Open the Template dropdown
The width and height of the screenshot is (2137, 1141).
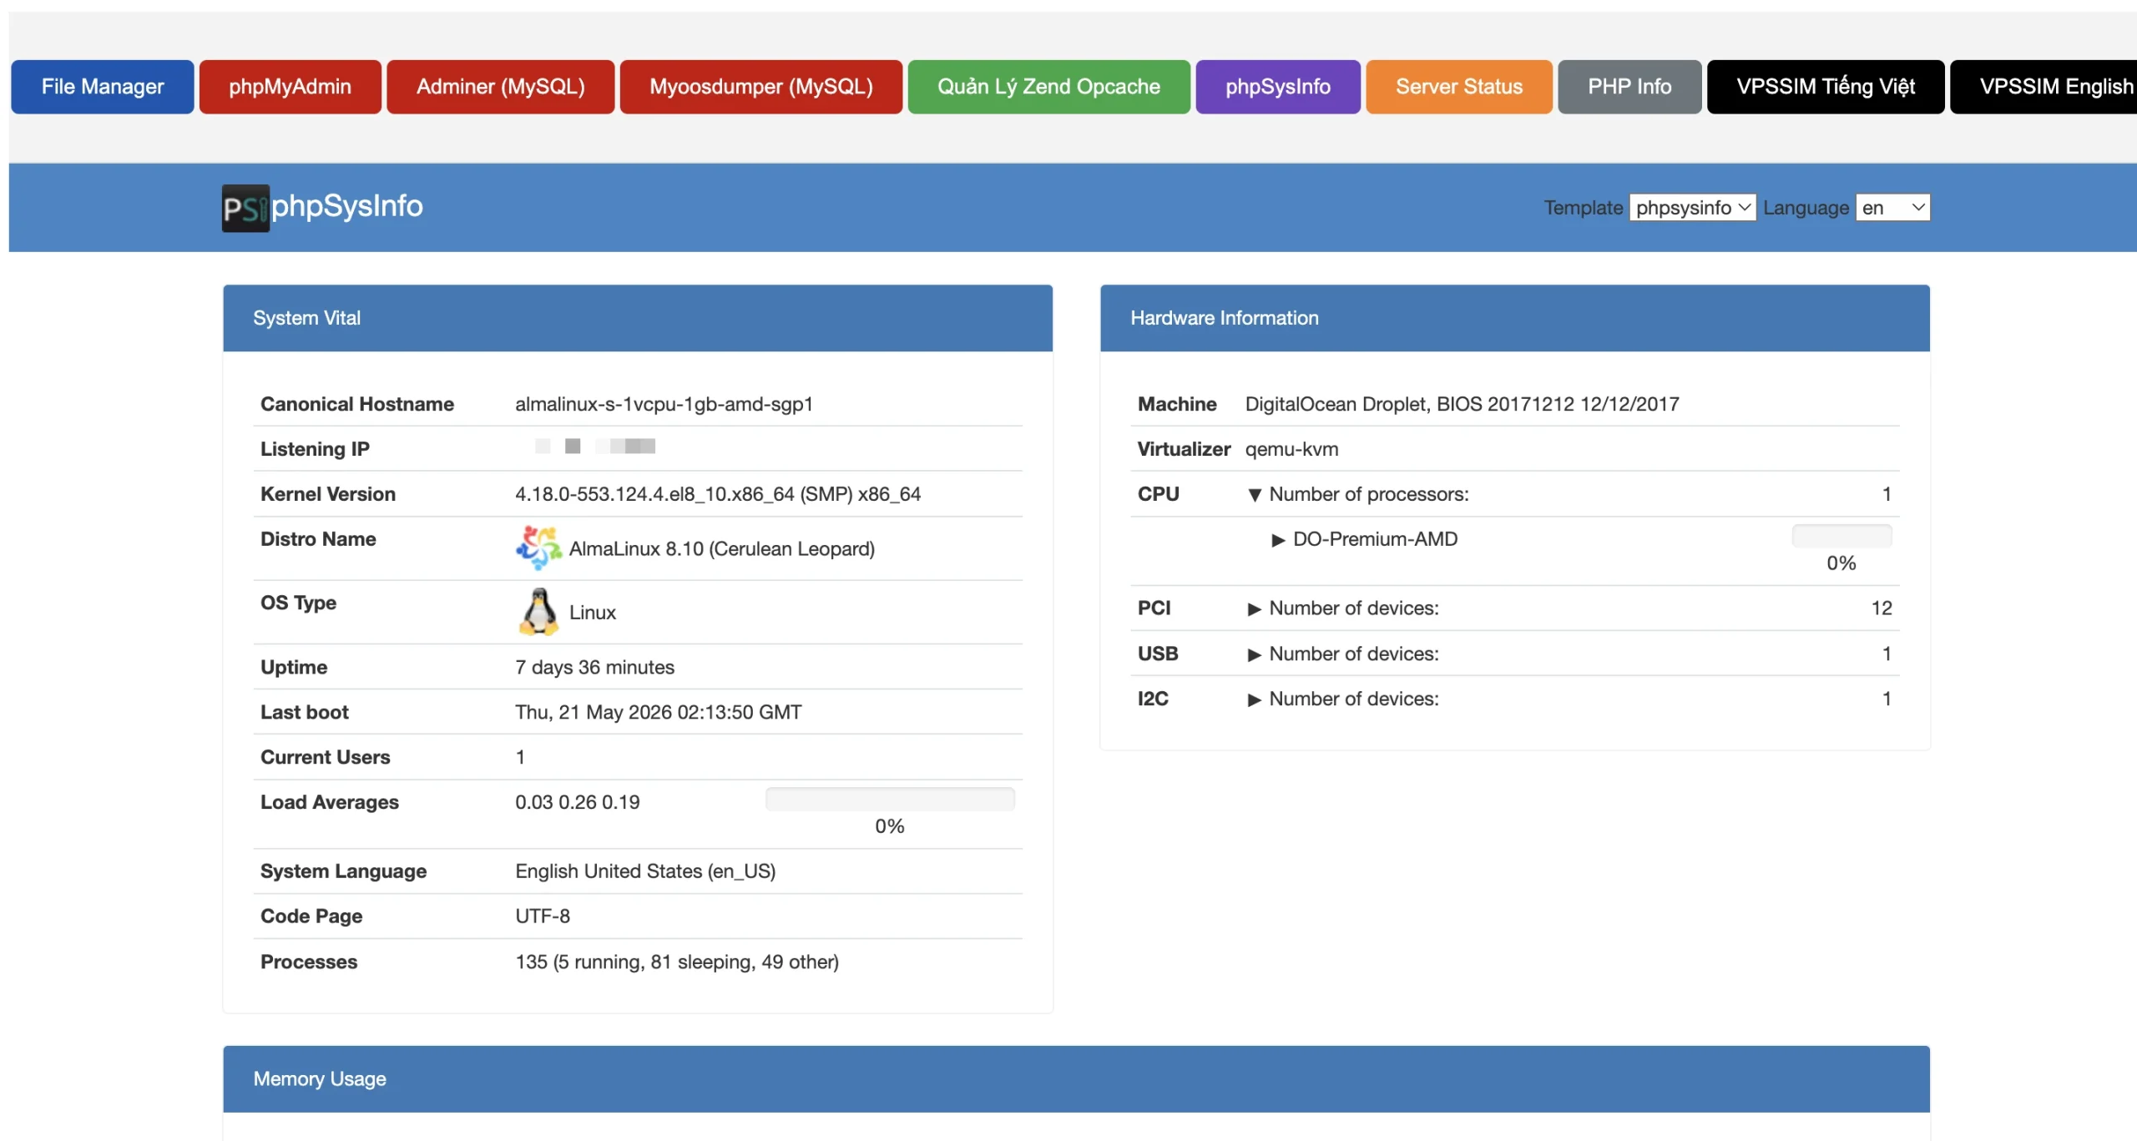1692,208
